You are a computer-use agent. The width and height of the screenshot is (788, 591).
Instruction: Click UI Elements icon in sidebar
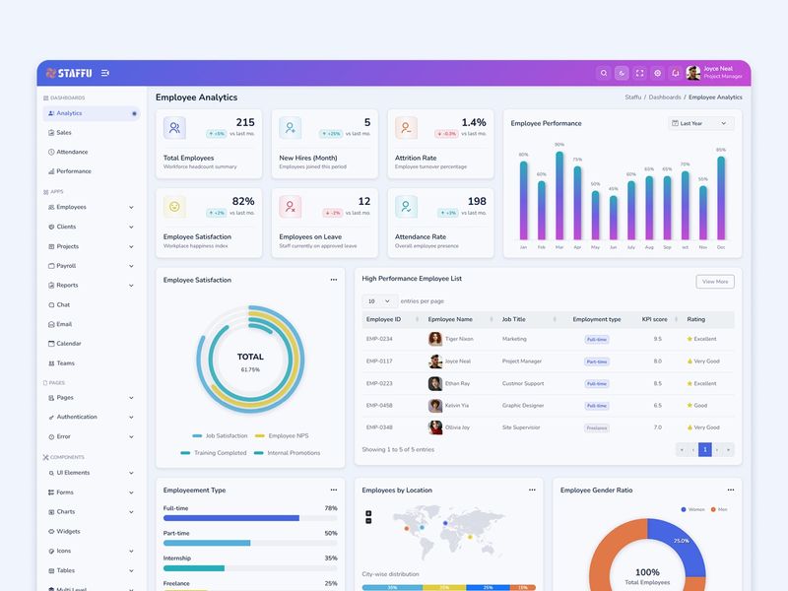pos(51,473)
